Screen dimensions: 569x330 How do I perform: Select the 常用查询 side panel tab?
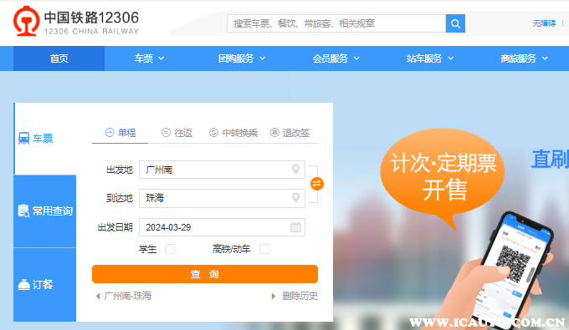pyautogui.click(x=45, y=211)
